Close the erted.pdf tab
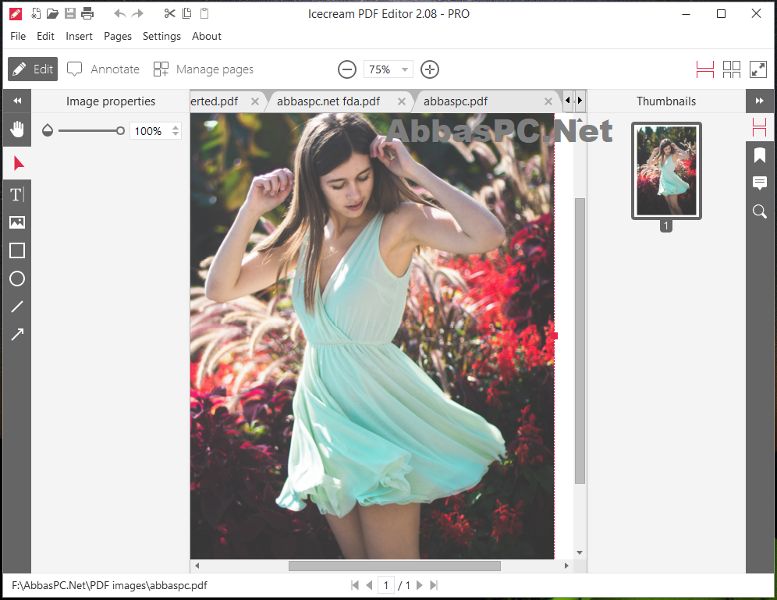This screenshot has height=600, width=777. pos(255,101)
